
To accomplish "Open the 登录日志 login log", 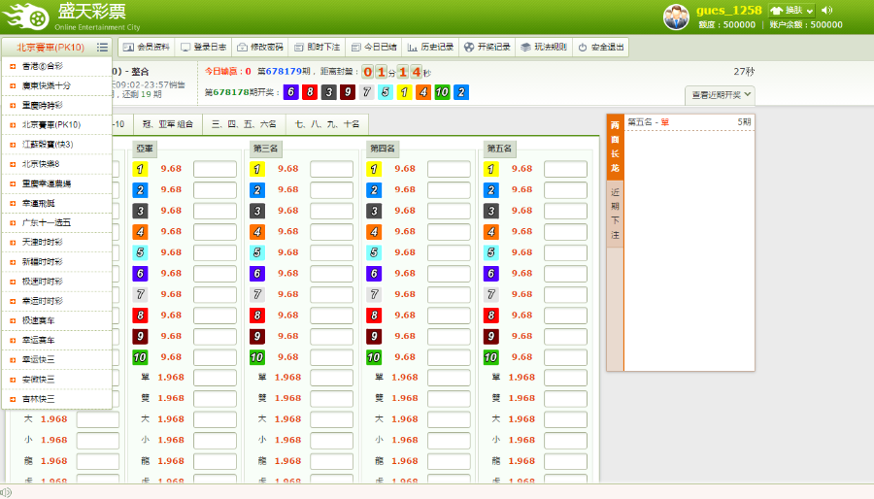I will tap(203, 47).
